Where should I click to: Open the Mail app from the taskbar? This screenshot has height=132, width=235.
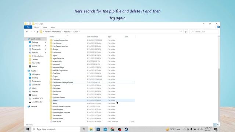(105, 129)
